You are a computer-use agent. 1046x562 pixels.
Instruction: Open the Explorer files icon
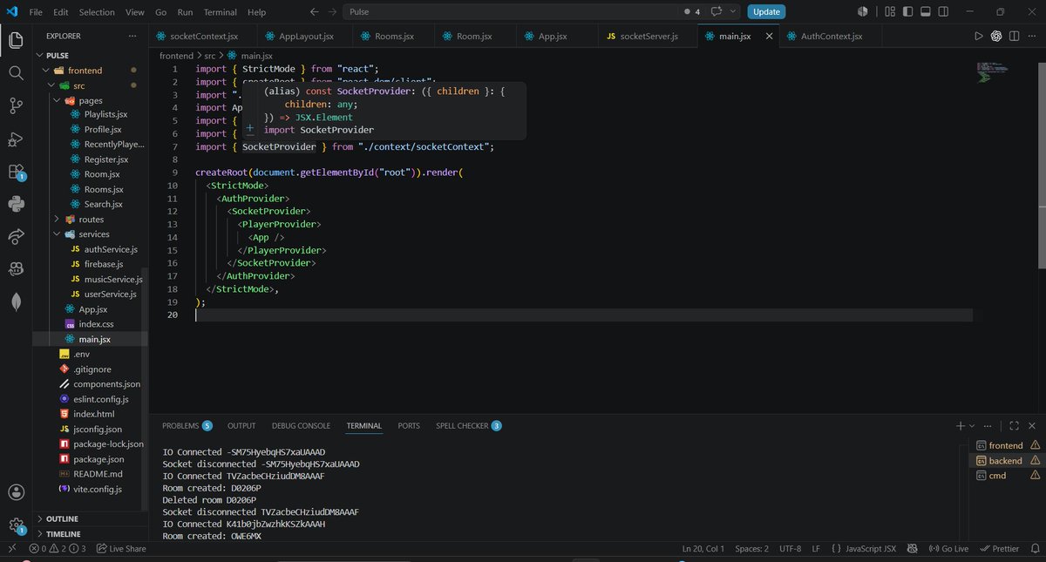(16, 40)
